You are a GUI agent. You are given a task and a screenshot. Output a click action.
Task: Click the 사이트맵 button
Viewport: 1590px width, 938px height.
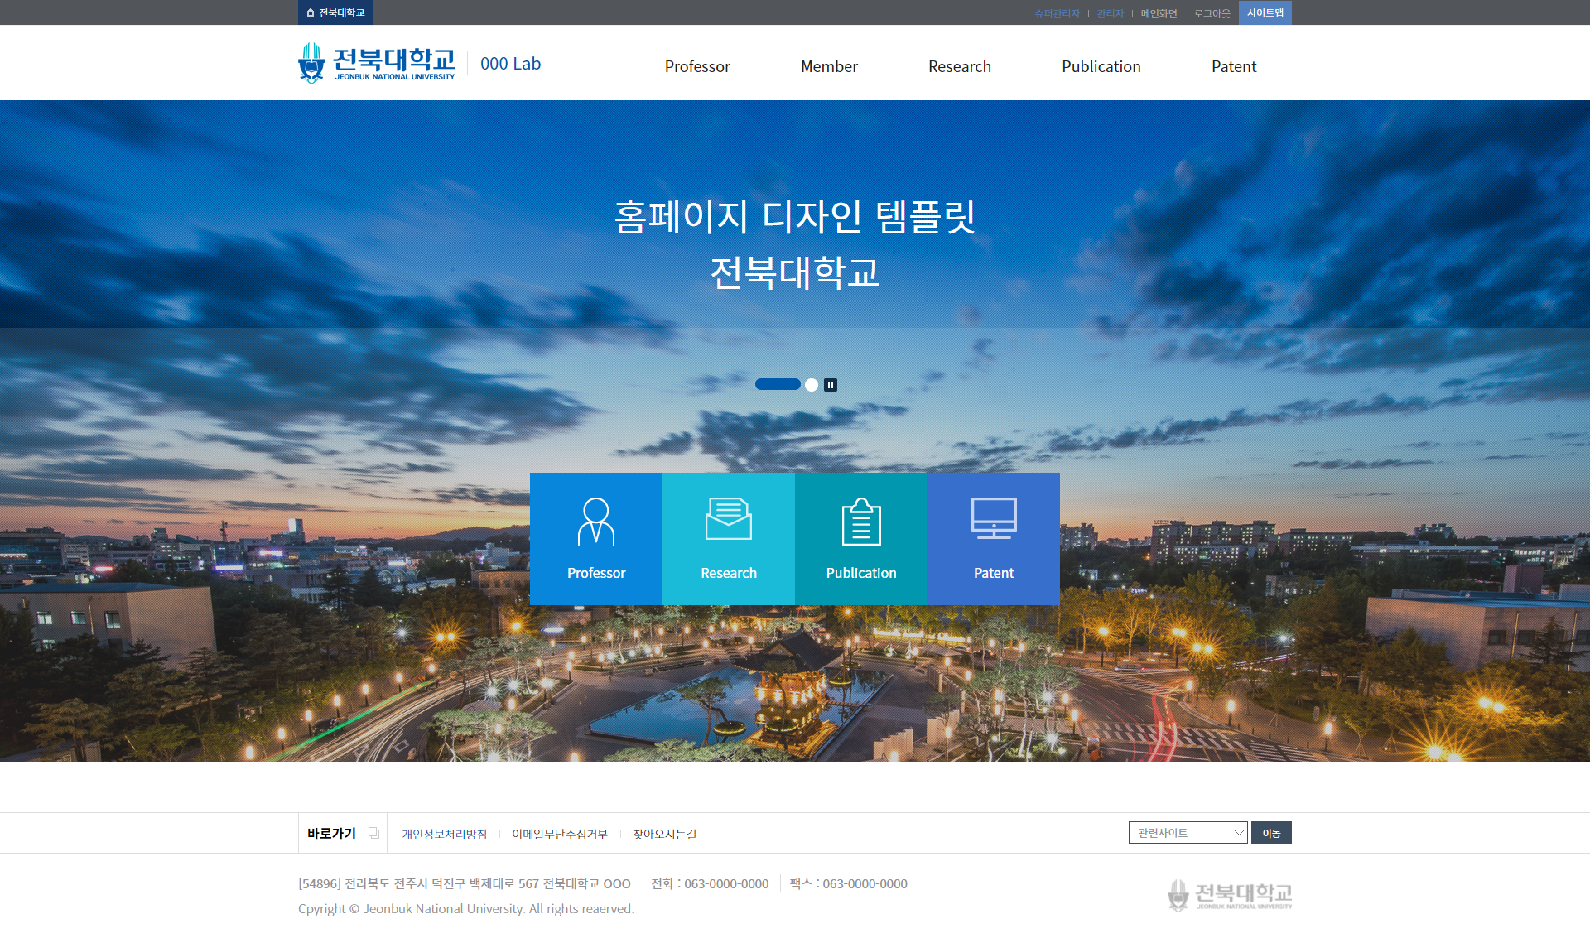pos(1265,12)
